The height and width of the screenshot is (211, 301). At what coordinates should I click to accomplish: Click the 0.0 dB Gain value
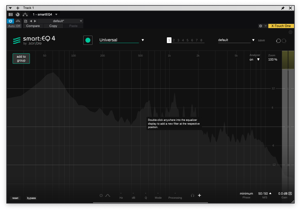pos(283,193)
